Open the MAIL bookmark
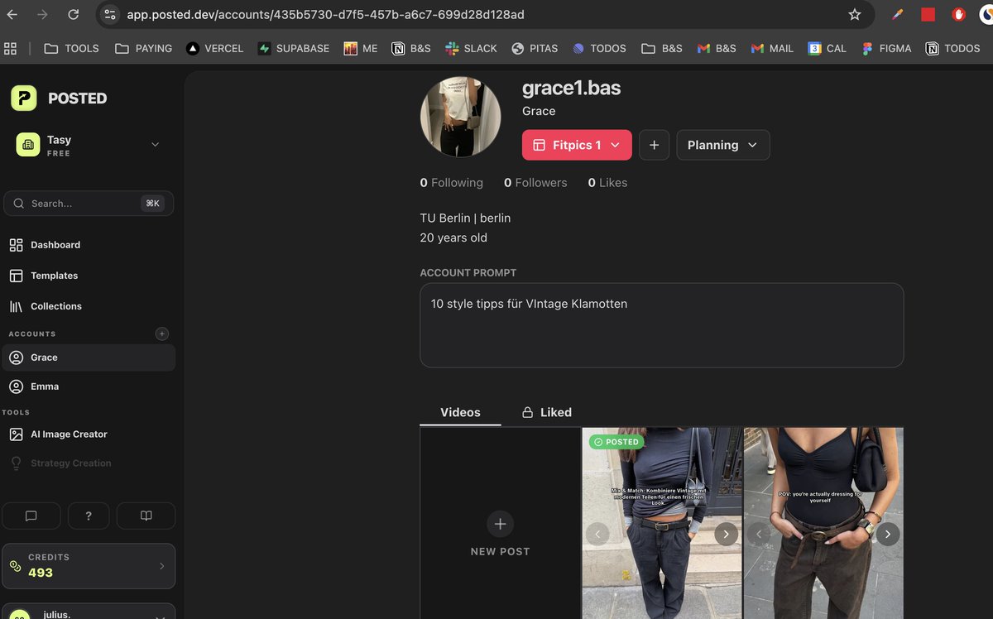Viewport: 993px width, 619px height. pyautogui.click(x=772, y=49)
